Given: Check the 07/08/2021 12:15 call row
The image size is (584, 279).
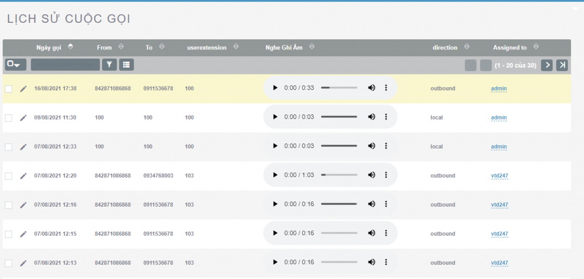Looking at the screenshot, I should (x=9, y=234).
